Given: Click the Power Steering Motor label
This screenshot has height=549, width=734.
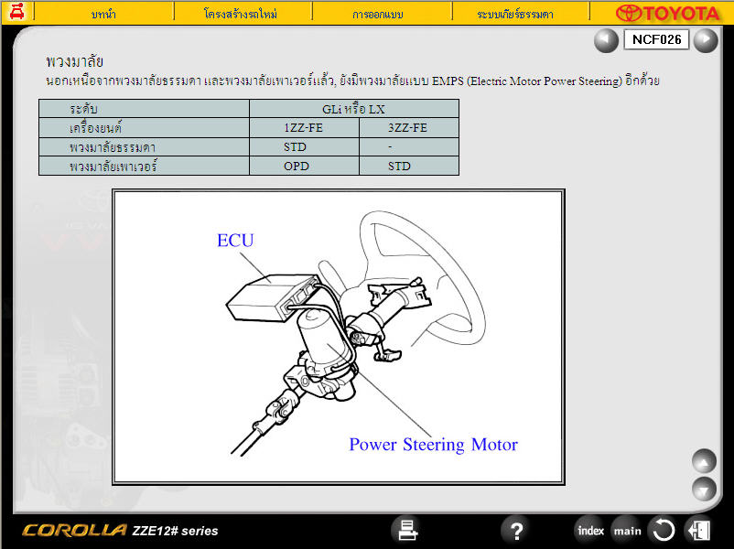Looking at the screenshot, I should pyautogui.click(x=434, y=445).
